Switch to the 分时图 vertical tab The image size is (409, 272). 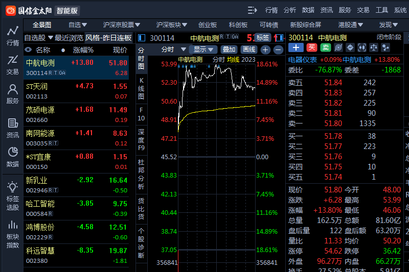tap(141, 59)
